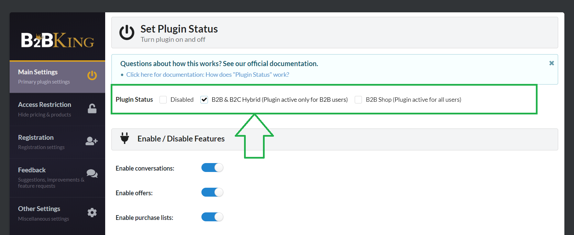Click the 'Disabled' option label
574x235 pixels.
[182, 100]
